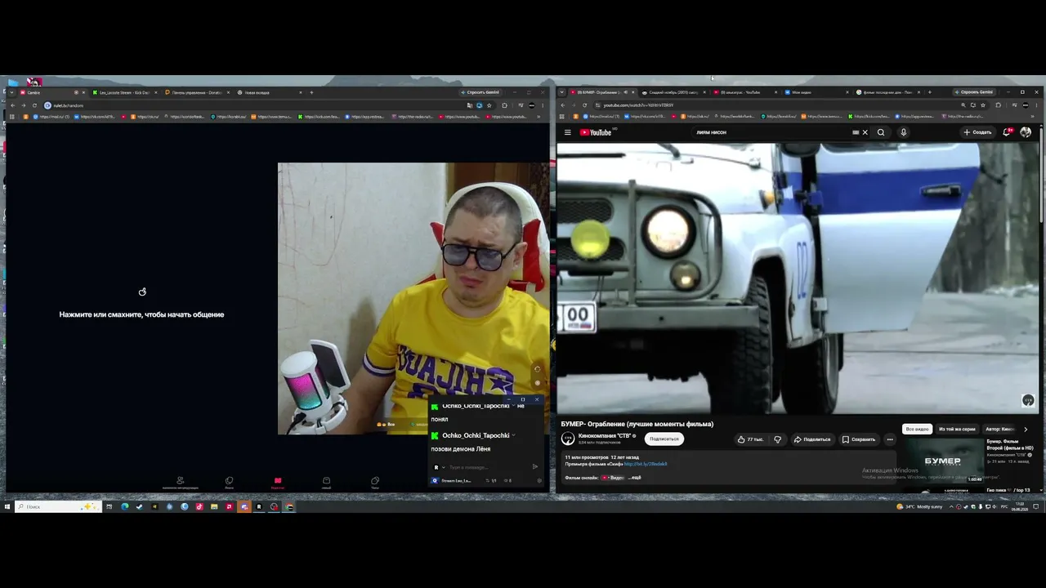1046x588 pixels.
Task: Open the TikTok icon on the taskbar
Action: [x=199, y=506]
